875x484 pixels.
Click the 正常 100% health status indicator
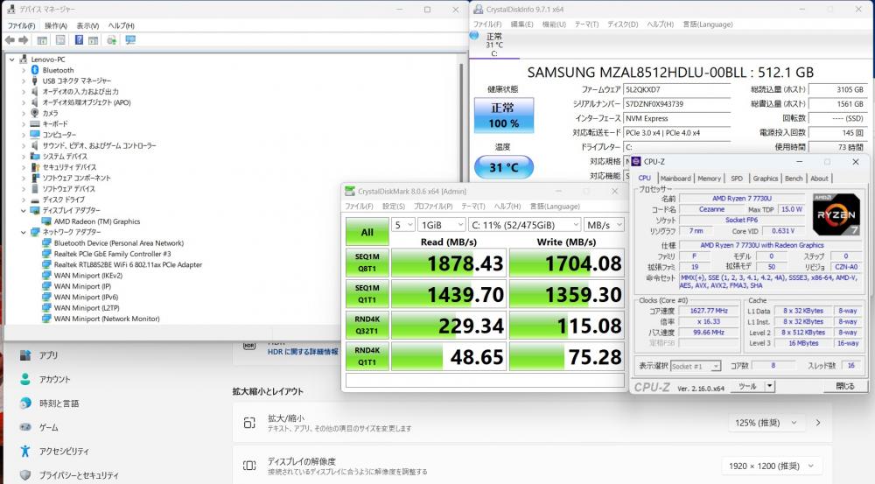502,116
